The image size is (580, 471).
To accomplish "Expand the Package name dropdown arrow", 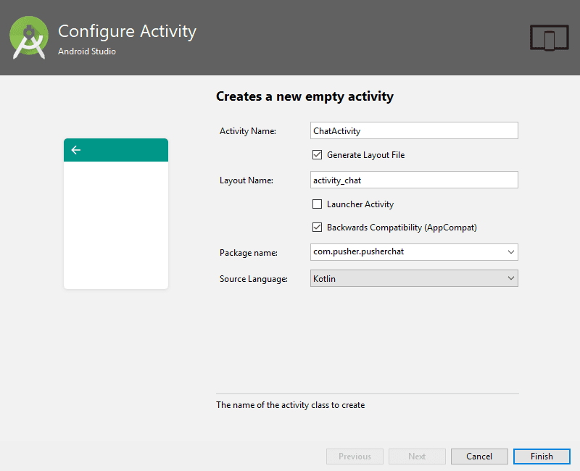I will pos(511,252).
